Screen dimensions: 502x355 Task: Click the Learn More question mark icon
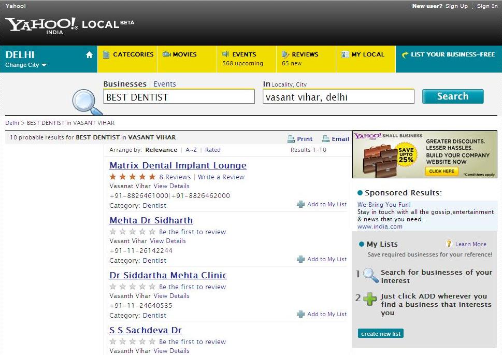[449, 244]
